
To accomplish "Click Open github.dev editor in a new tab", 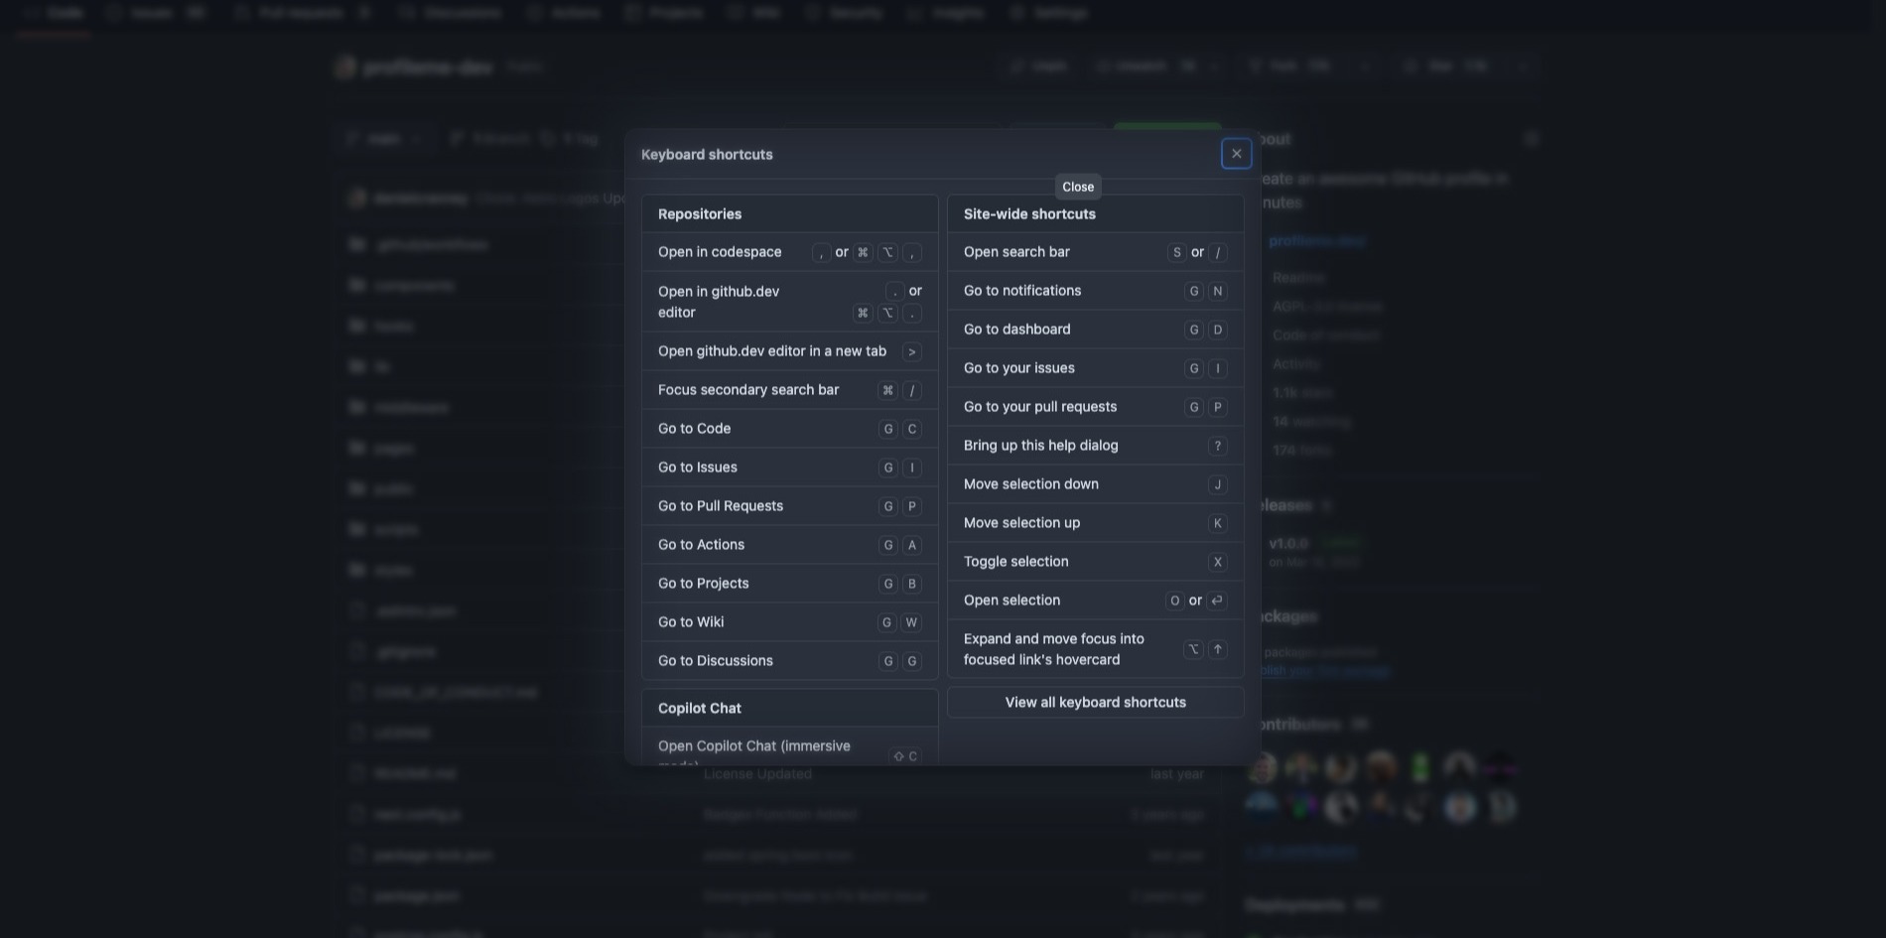I will point(772,351).
